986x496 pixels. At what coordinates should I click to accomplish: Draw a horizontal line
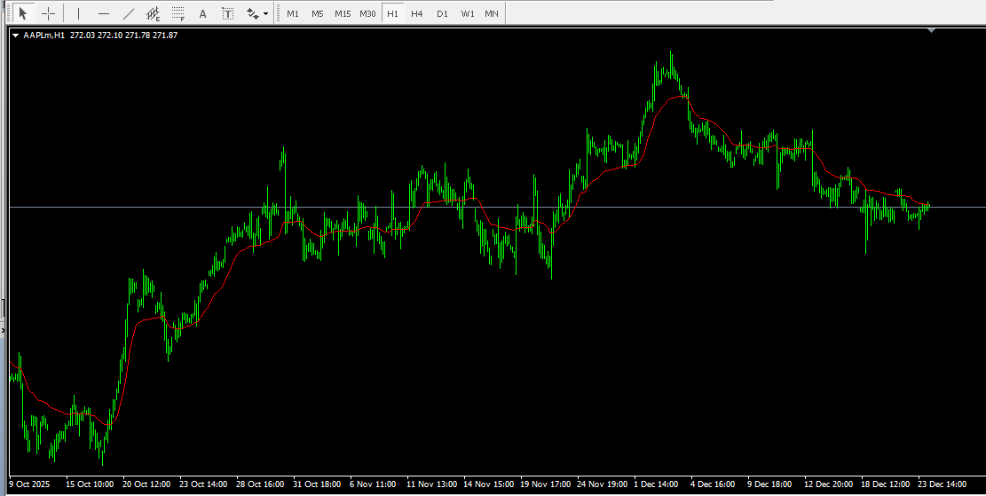pos(104,13)
